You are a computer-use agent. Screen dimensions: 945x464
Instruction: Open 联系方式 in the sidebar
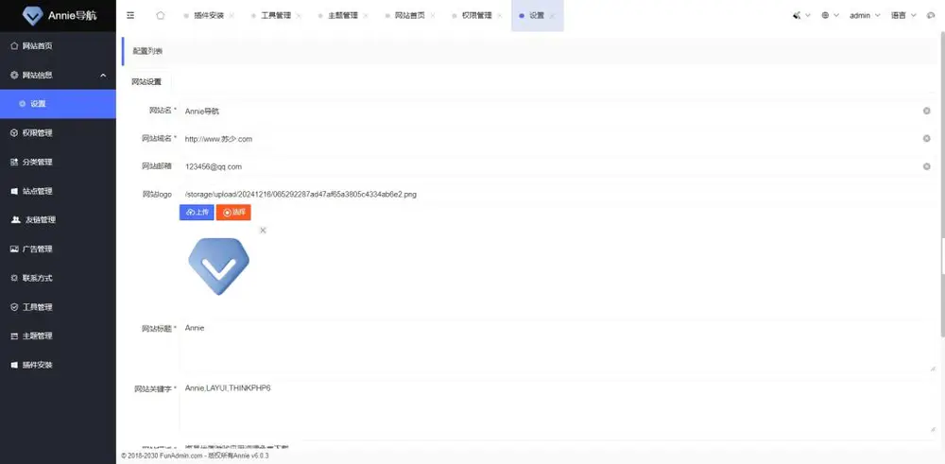point(58,278)
